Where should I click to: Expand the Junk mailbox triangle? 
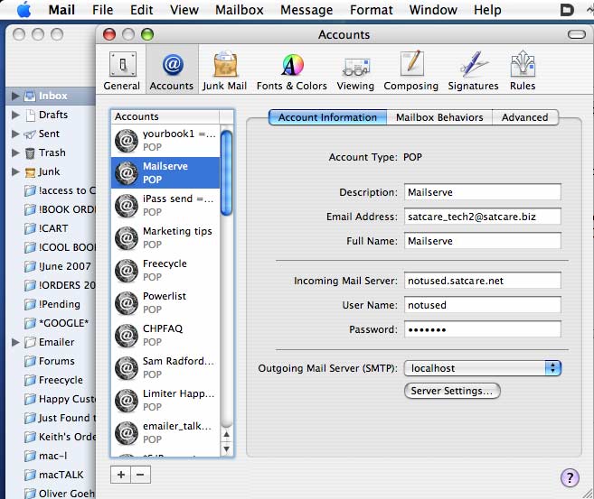pos(15,172)
